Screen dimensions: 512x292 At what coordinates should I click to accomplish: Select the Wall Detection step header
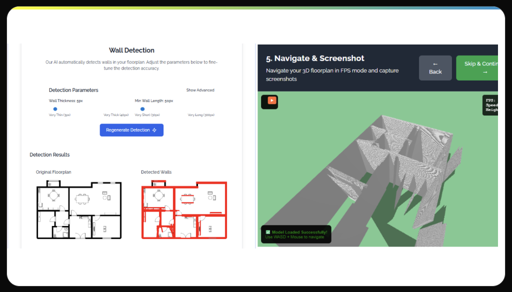[x=131, y=50]
